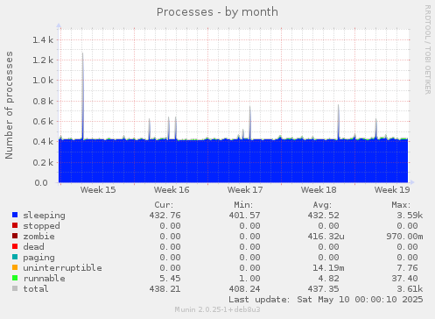Click the orange uninterruptible legend swatch

(x=15, y=267)
